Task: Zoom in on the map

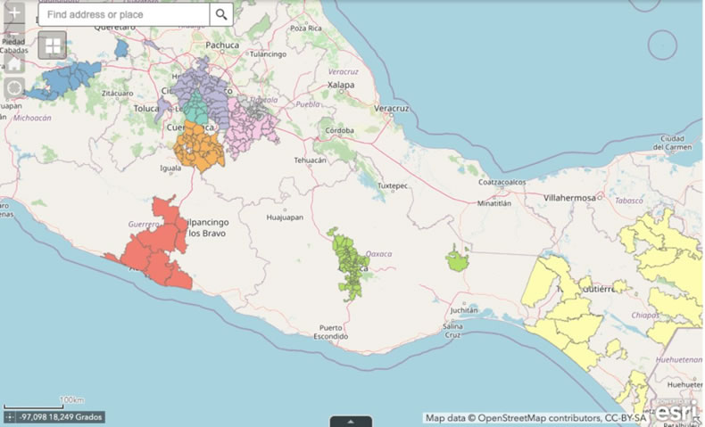Action: coord(14,13)
